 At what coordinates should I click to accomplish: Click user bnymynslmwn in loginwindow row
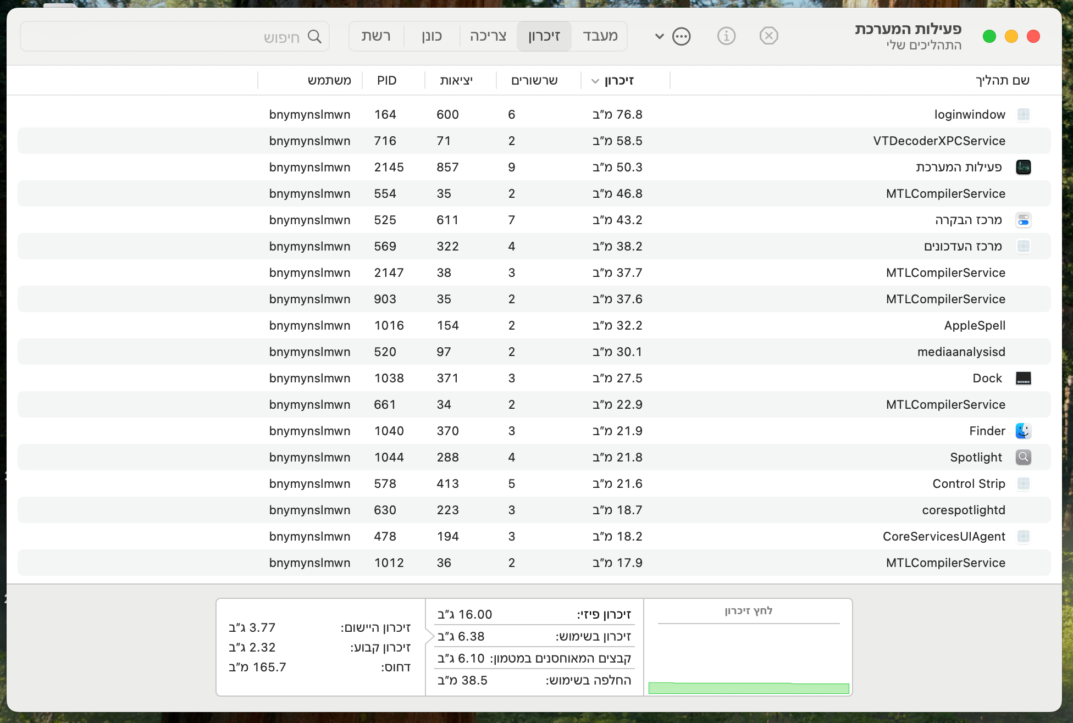click(x=309, y=114)
